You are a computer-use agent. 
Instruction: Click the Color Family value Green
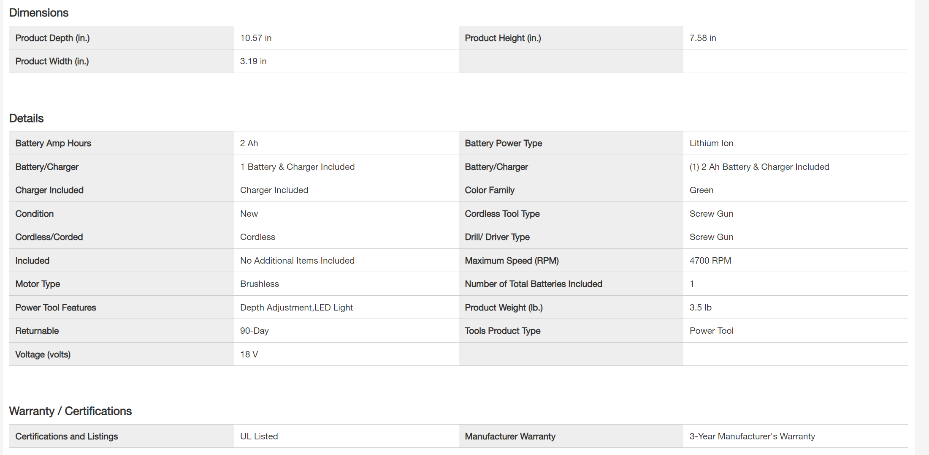tap(701, 190)
